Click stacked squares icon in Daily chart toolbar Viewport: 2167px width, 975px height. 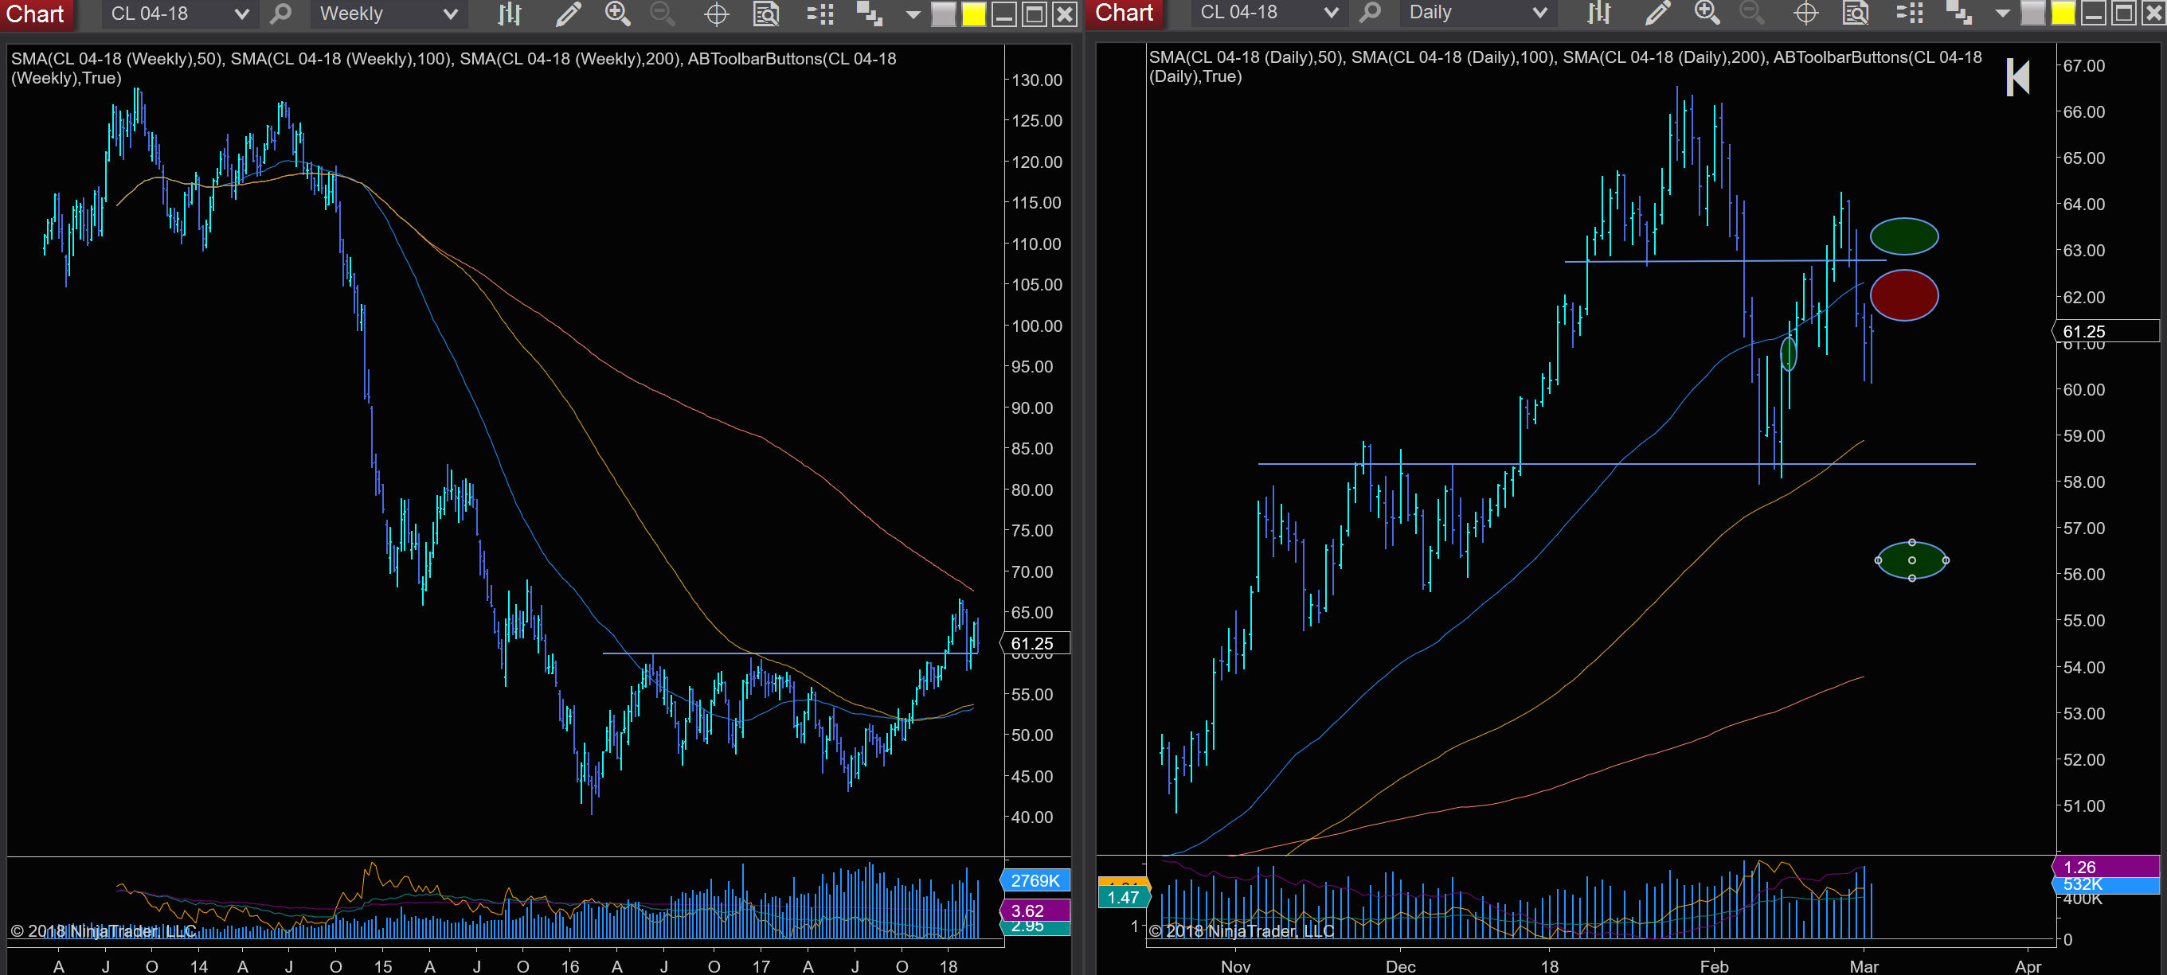1958,13
